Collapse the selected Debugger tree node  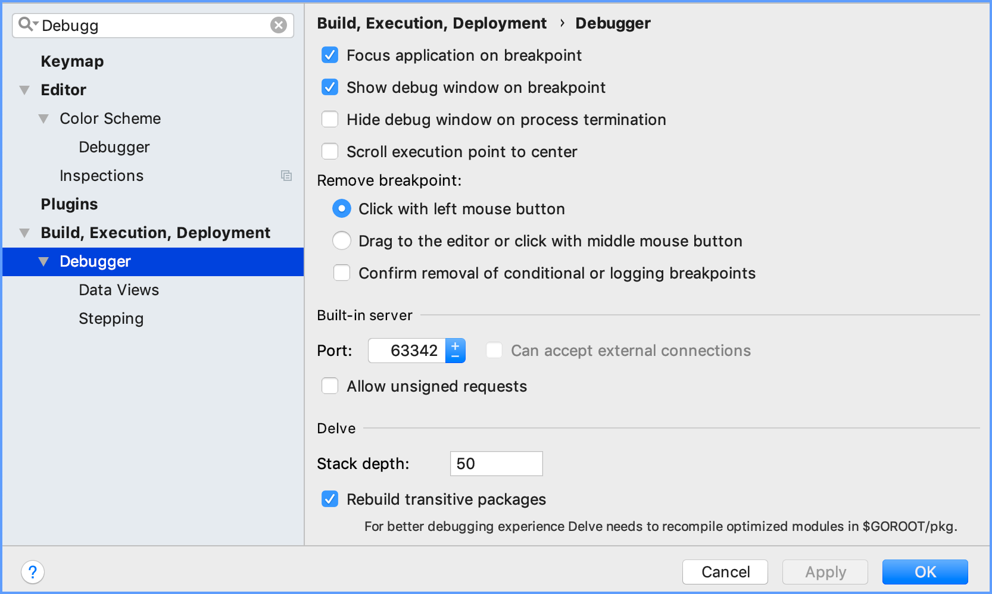coord(43,261)
